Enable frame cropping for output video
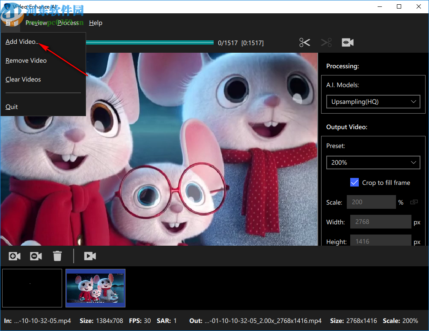Viewport: 429px width, 331px height. [354, 182]
